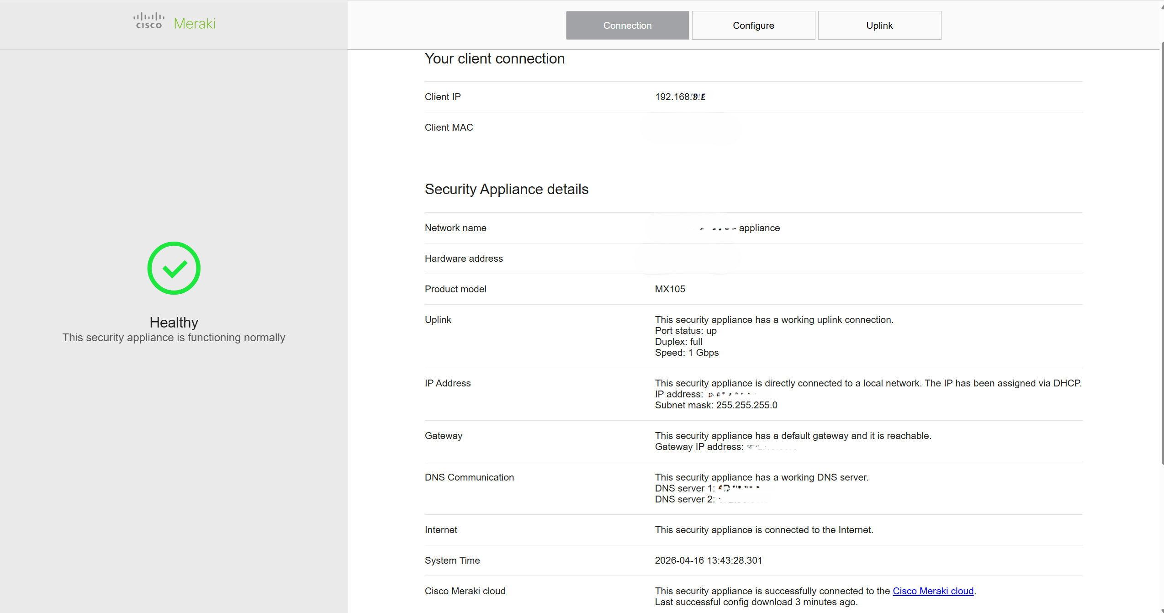Open the Cisco Meraki cloud link
Viewport: 1164px width, 613px height.
(x=932, y=591)
